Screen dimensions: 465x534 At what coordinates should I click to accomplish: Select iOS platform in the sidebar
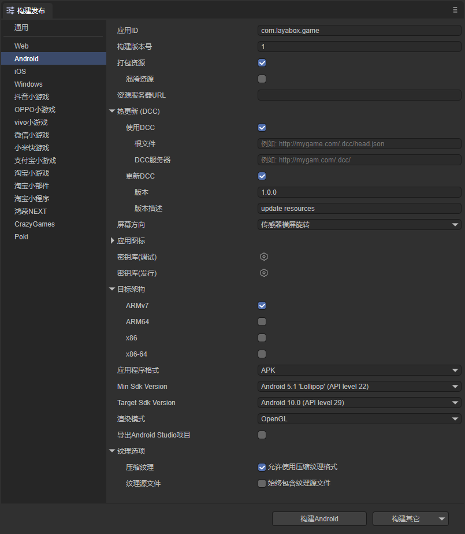[x=20, y=72]
